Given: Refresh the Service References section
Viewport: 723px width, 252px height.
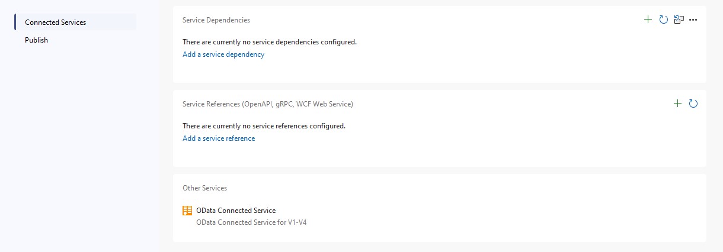Looking at the screenshot, I should 693,104.
